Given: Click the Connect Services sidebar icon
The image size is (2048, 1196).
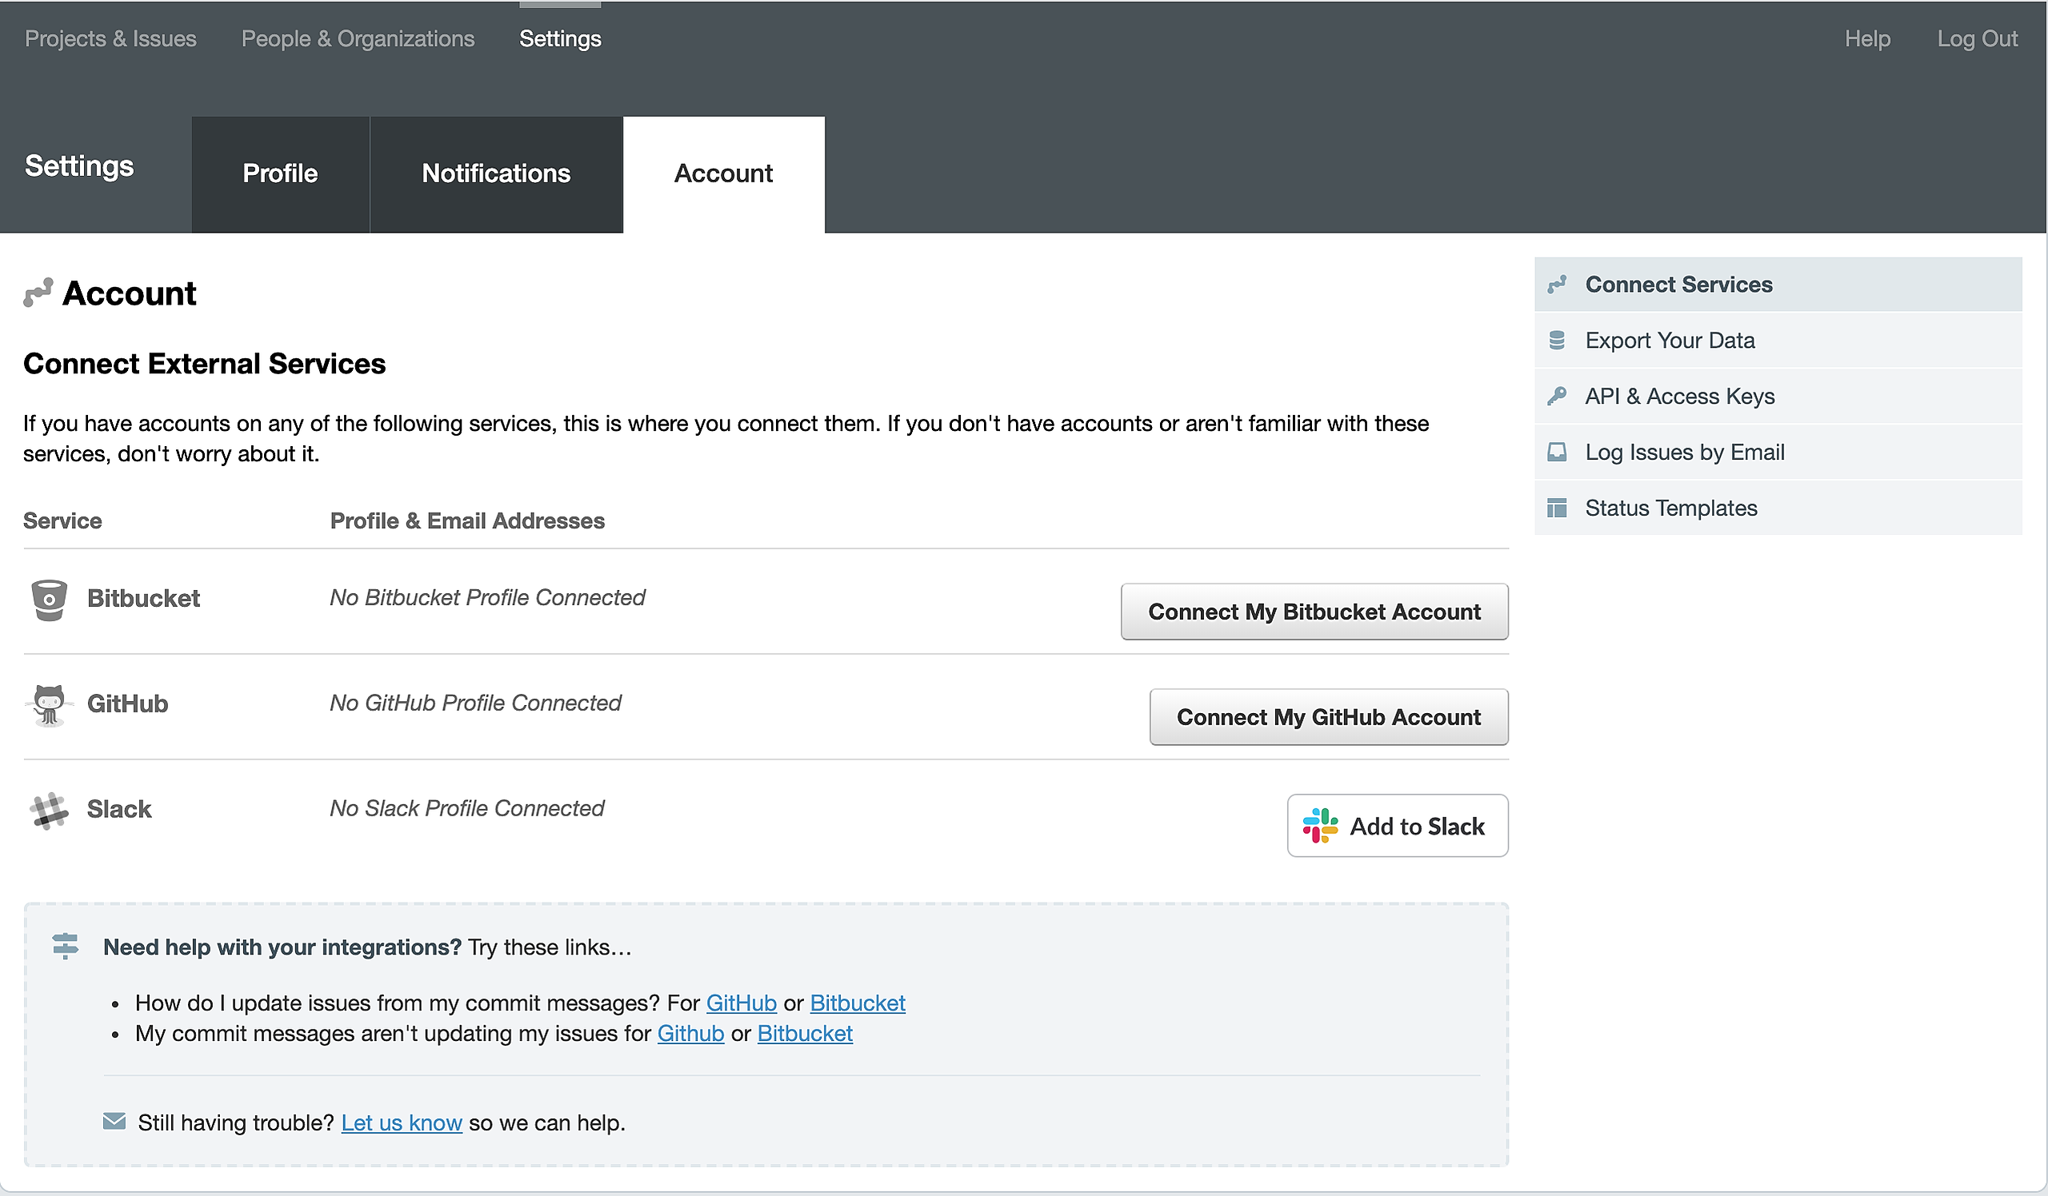Looking at the screenshot, I should 1556,285.
